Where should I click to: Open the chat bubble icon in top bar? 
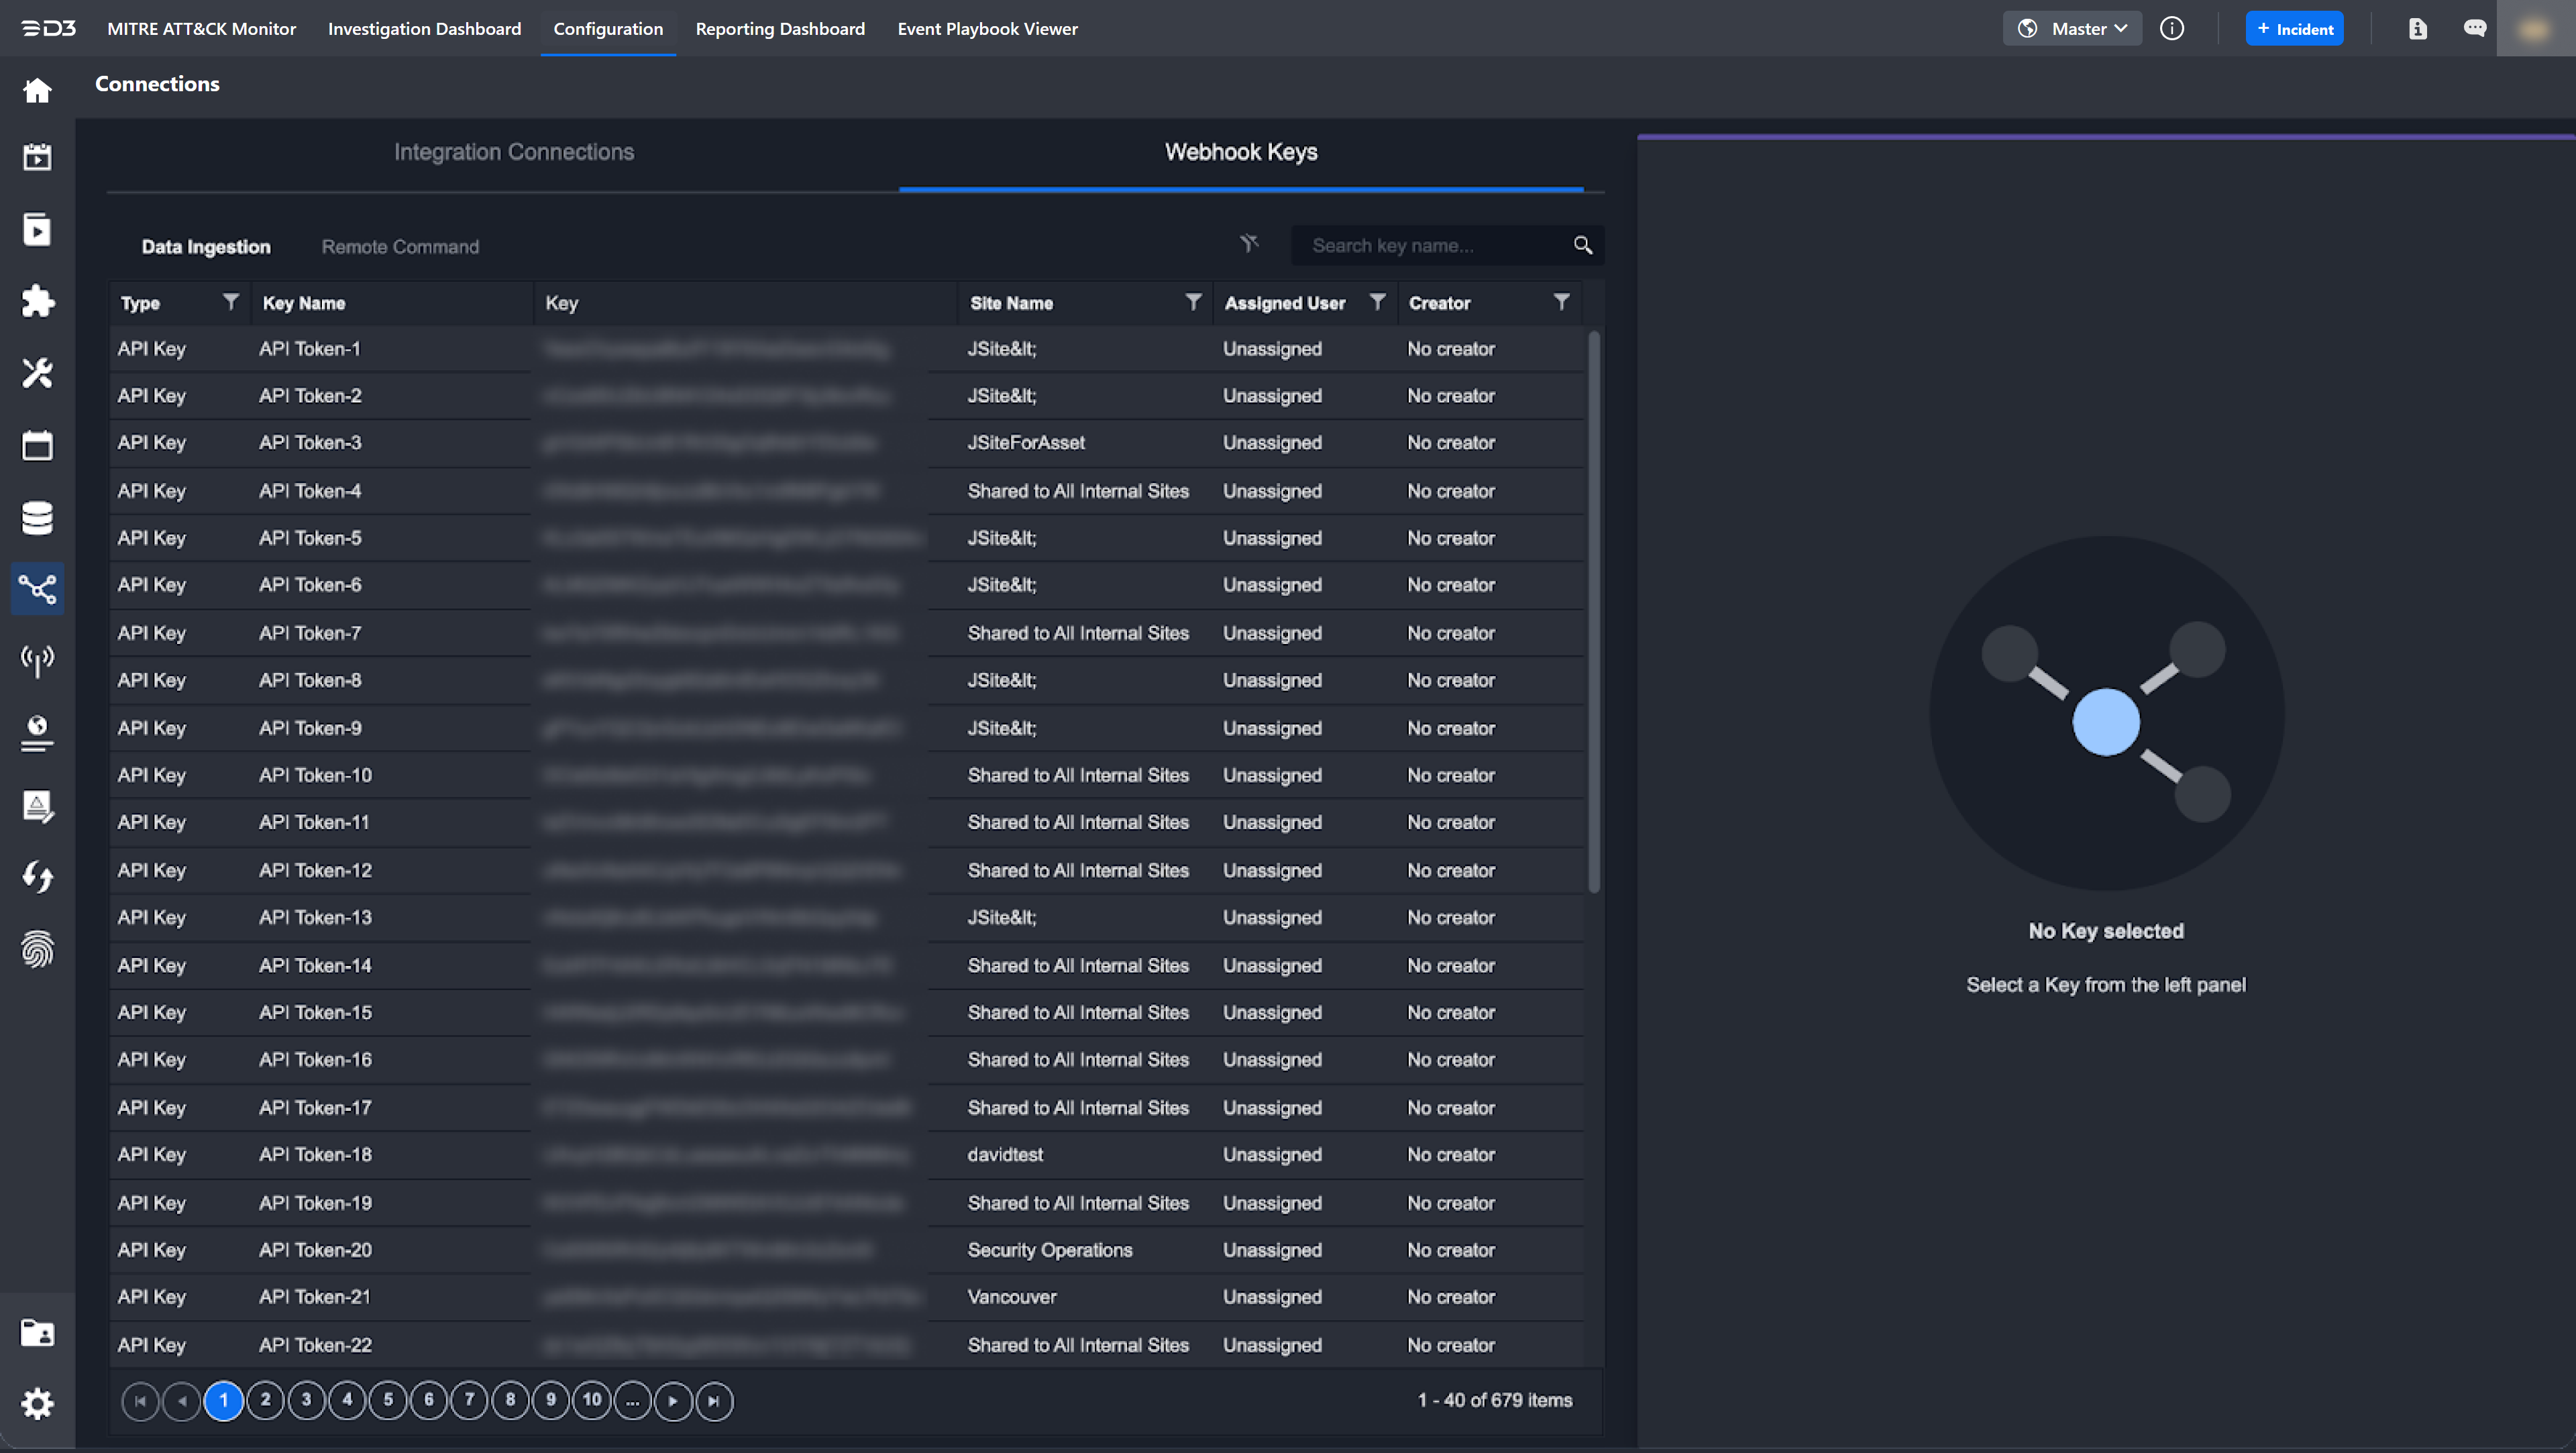pyautogui.click(x=2475, y=29)
